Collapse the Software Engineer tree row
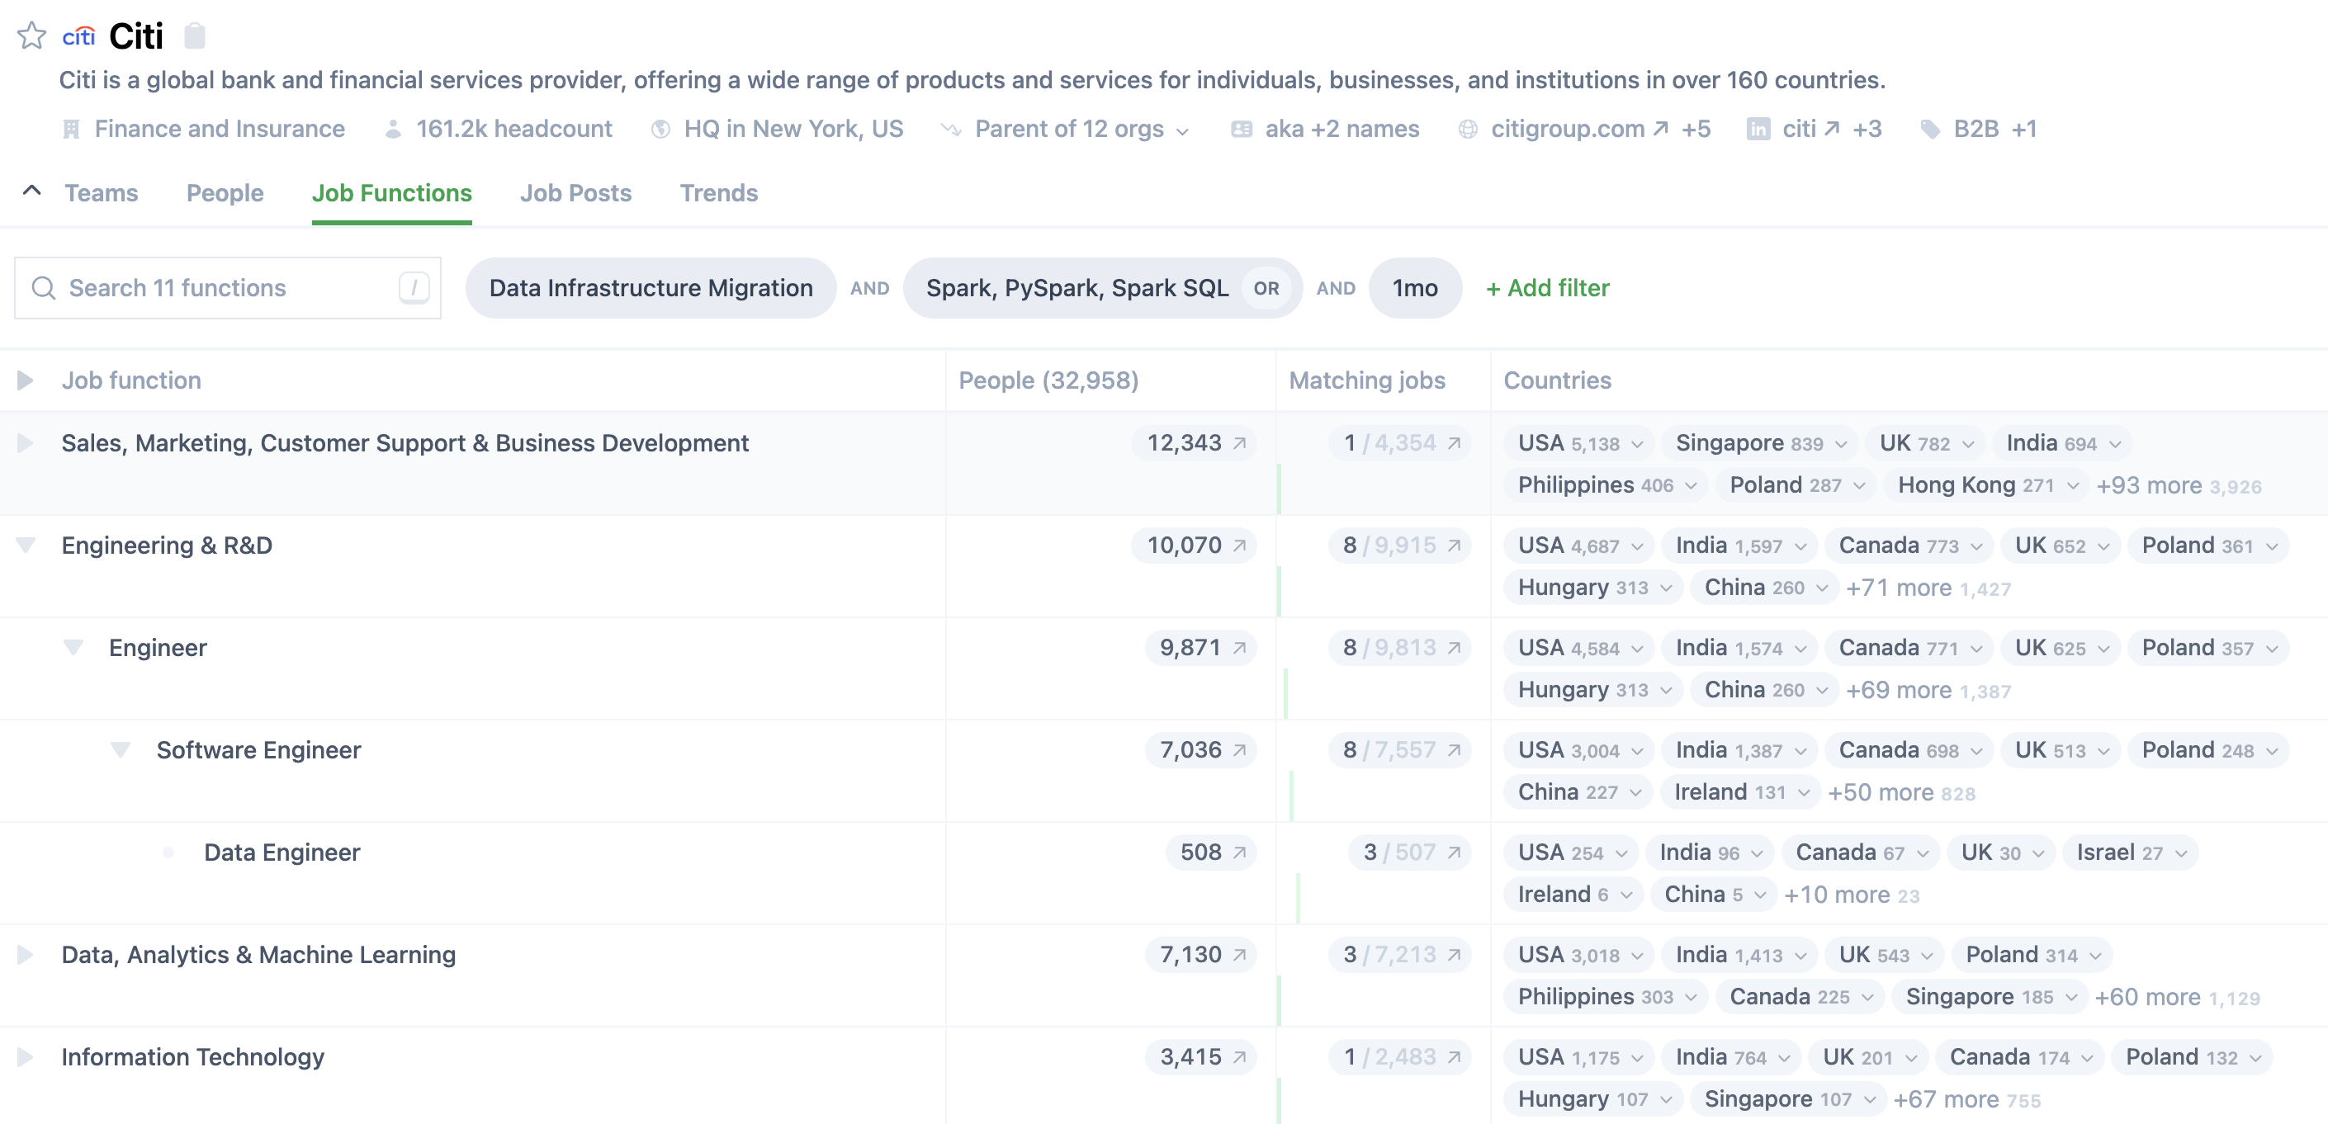 click(121, 750)
